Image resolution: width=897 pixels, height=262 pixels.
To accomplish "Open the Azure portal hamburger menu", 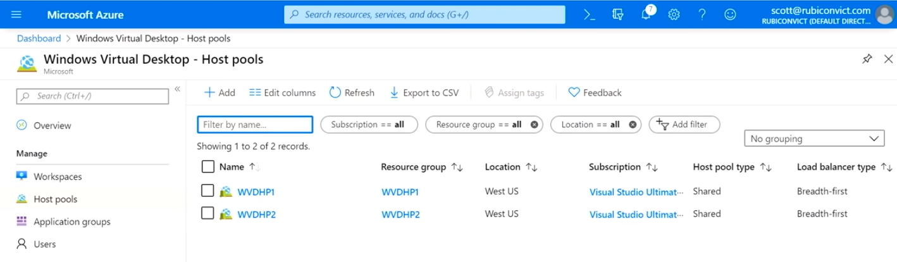I will coord(16,15).
